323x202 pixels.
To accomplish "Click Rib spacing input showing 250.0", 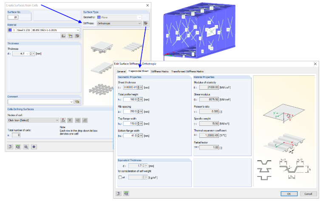I will point(130,111).
